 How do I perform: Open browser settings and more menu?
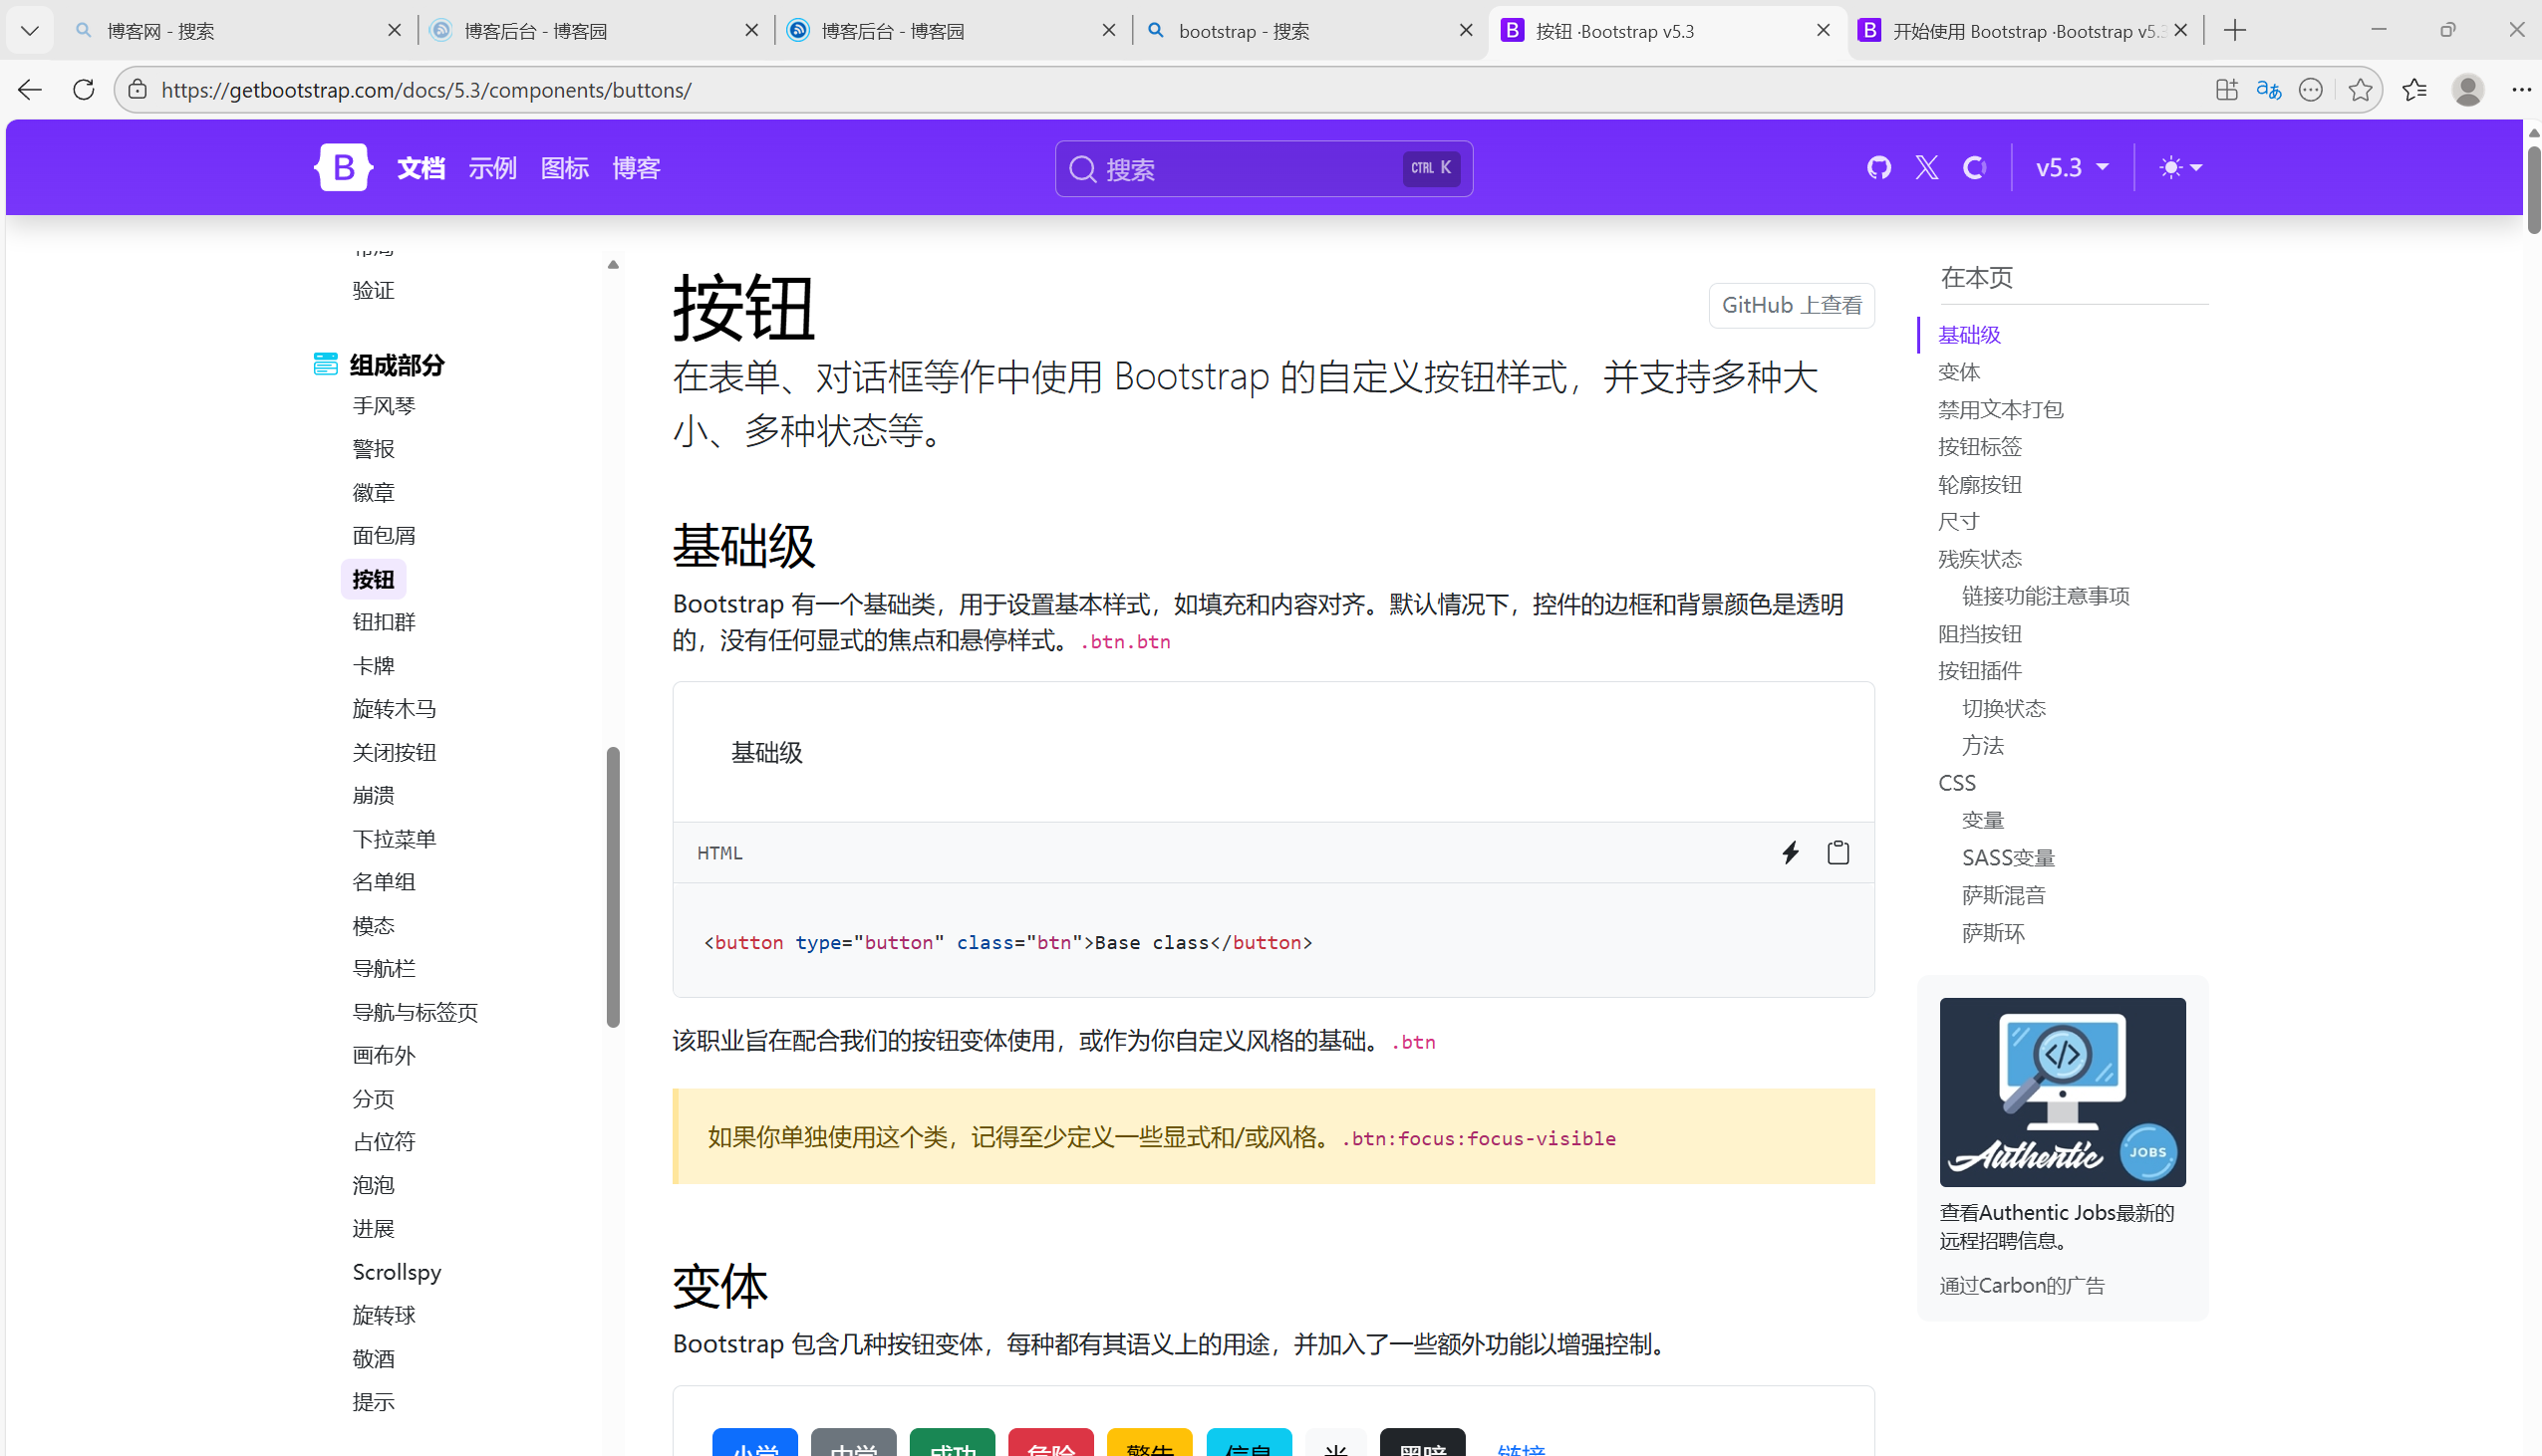(x=2520, y=90)
